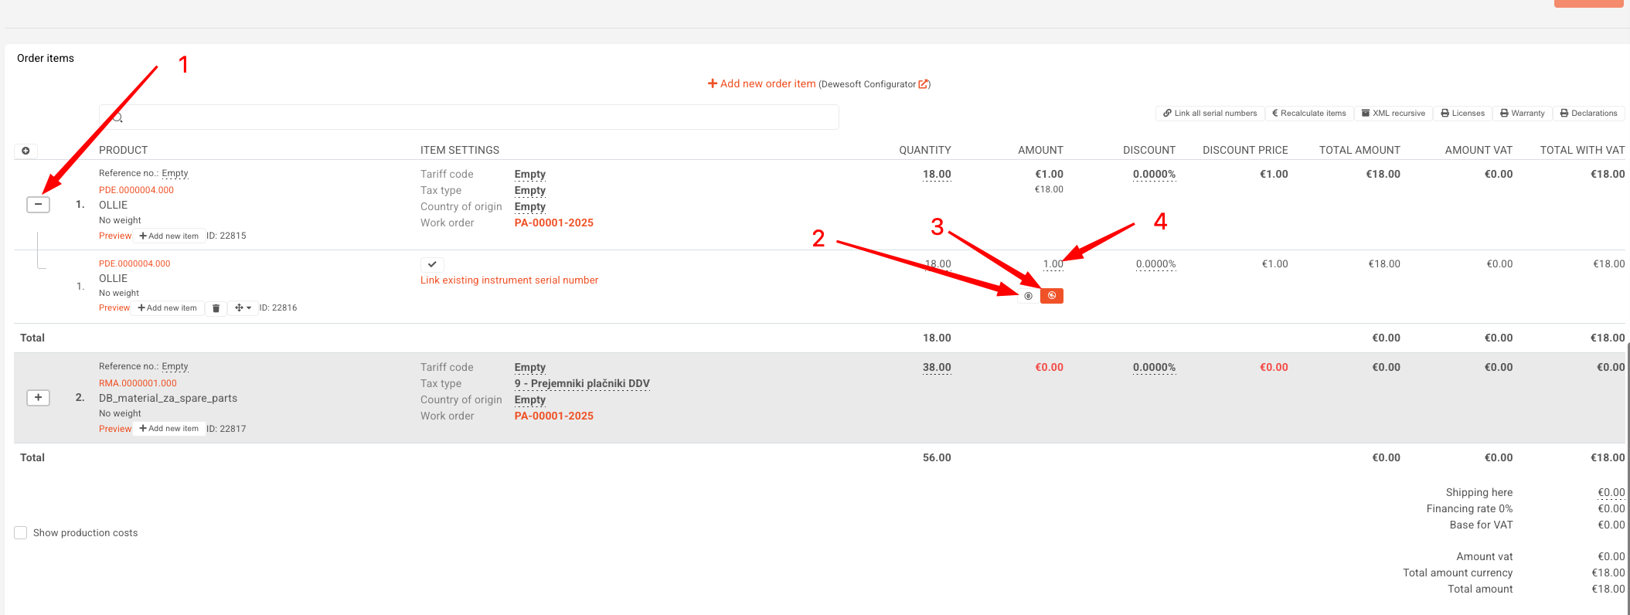The image size is (1630, 615).
Task: Edit sub-item amount 1.00 value
Action: pos(1053,264)
